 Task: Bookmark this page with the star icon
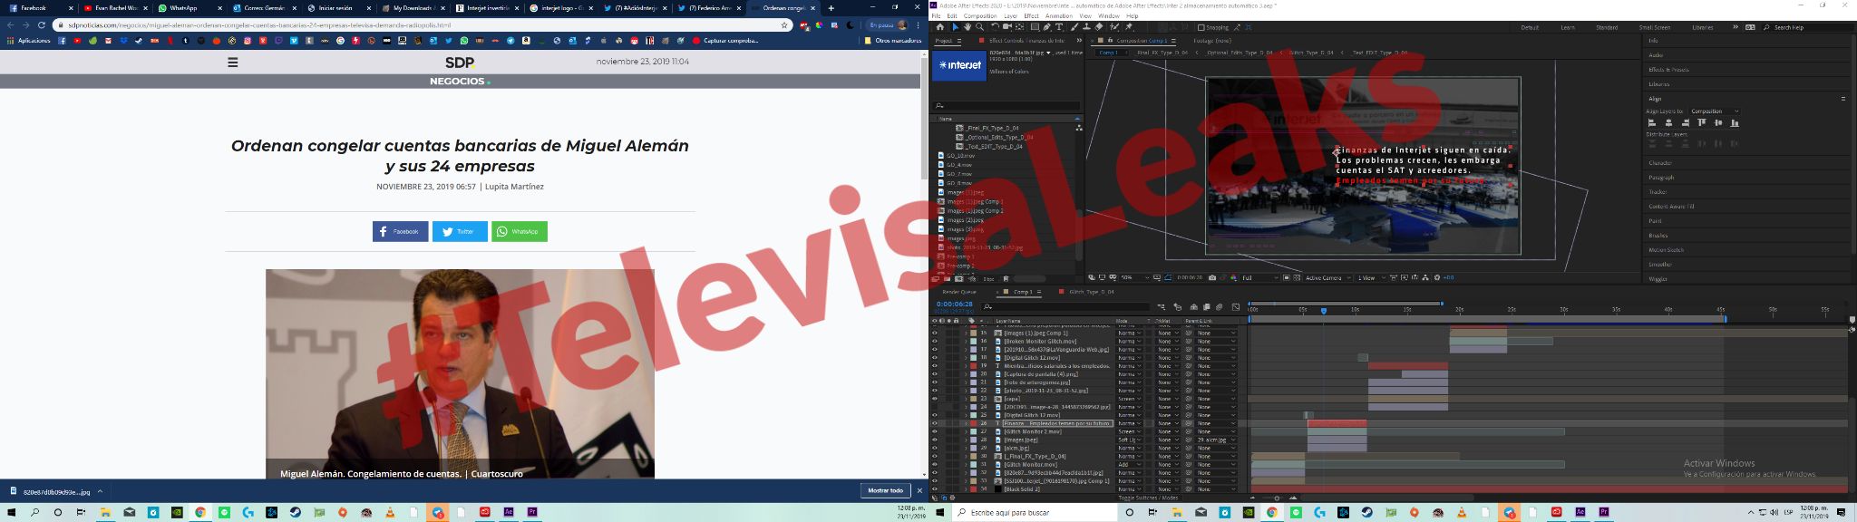tap(783, 25)
